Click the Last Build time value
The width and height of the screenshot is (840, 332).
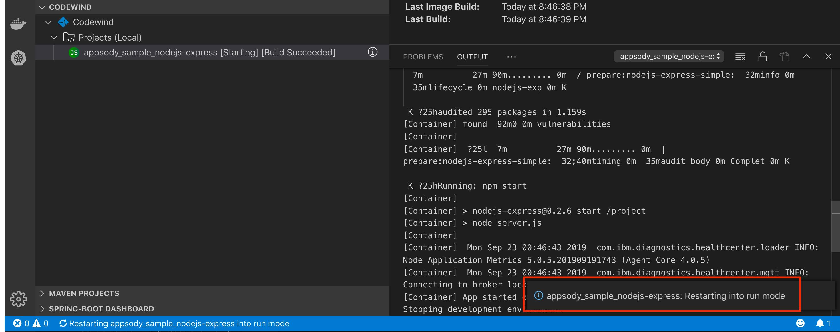(x=544, y=19)
